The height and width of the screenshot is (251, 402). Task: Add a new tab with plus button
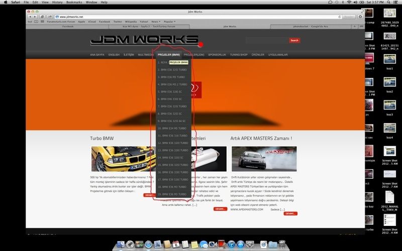click(355, 27)
